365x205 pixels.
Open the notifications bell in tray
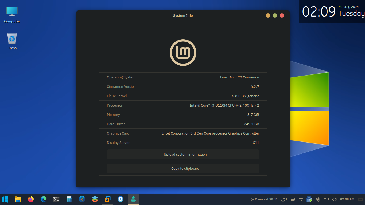click(x=284, y=199)
